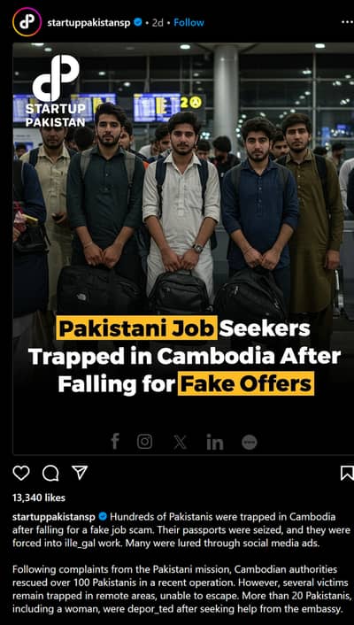Click Instagram icon in post image
Viewport: 354px width, 625px height.
coord(145,442)
